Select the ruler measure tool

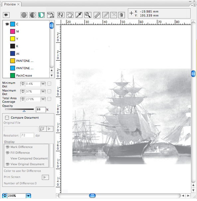pyautogui.click(x=97, y=15)
